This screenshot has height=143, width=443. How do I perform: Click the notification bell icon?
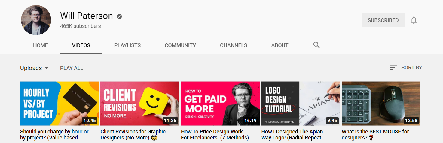coord(414,20)
